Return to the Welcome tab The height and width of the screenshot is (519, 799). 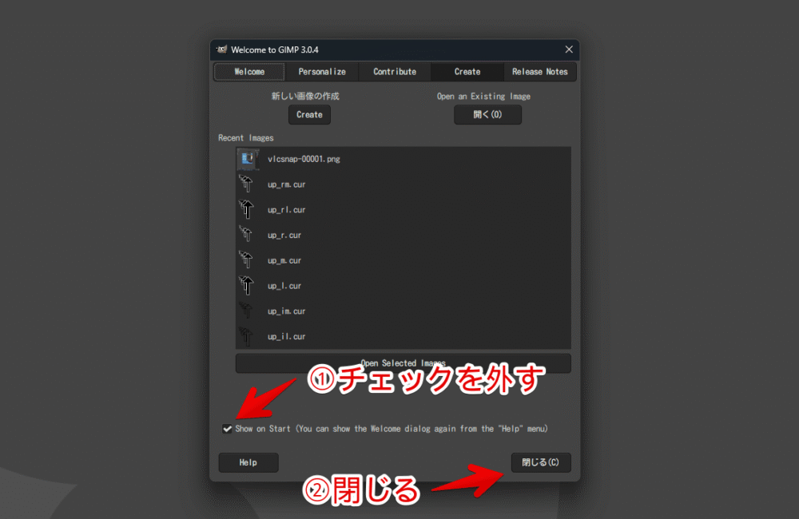click(248, 71)
